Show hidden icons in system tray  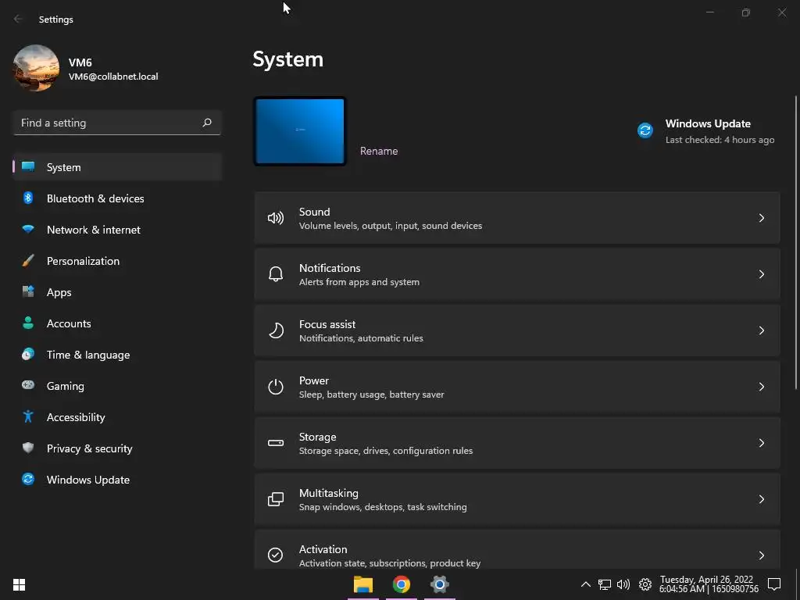click(586, 584)
